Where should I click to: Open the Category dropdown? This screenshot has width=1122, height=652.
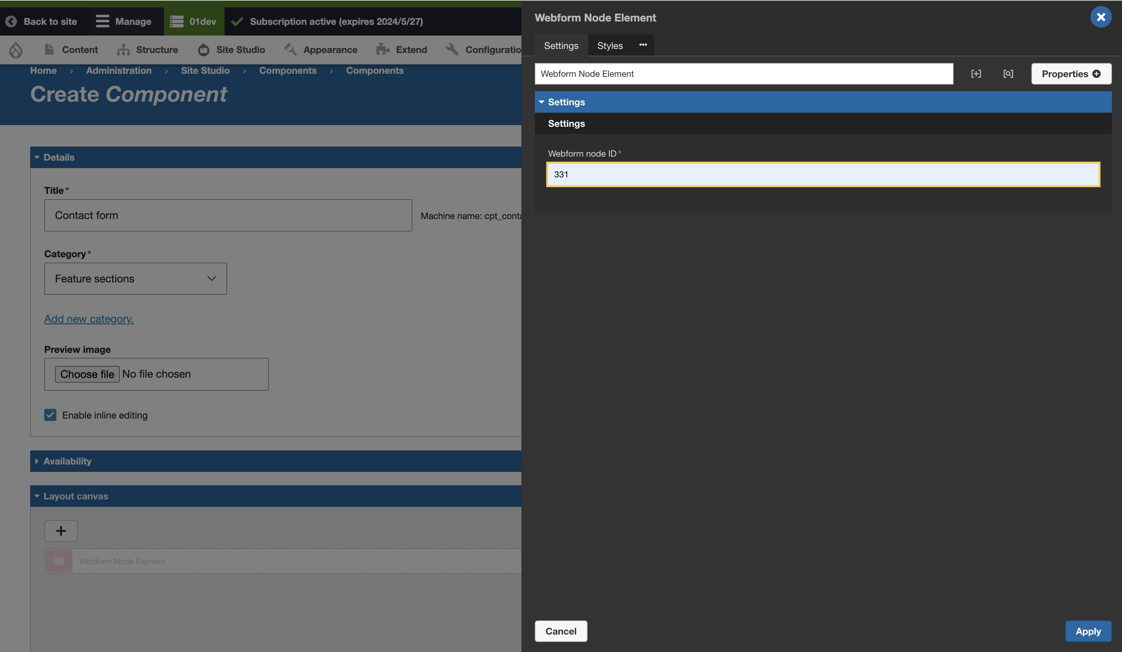[x=135, y=279]
